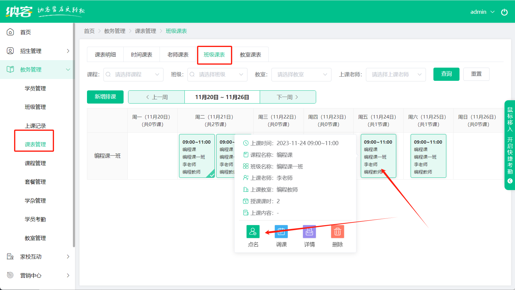Open the 请选择班级 class dropdown
515x290 pixels.
[x=217, y=75]
